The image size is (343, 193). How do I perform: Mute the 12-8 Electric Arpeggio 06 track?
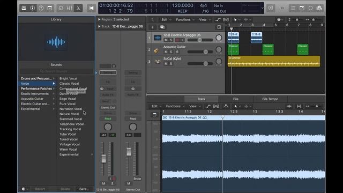click(x=166, y=40)
